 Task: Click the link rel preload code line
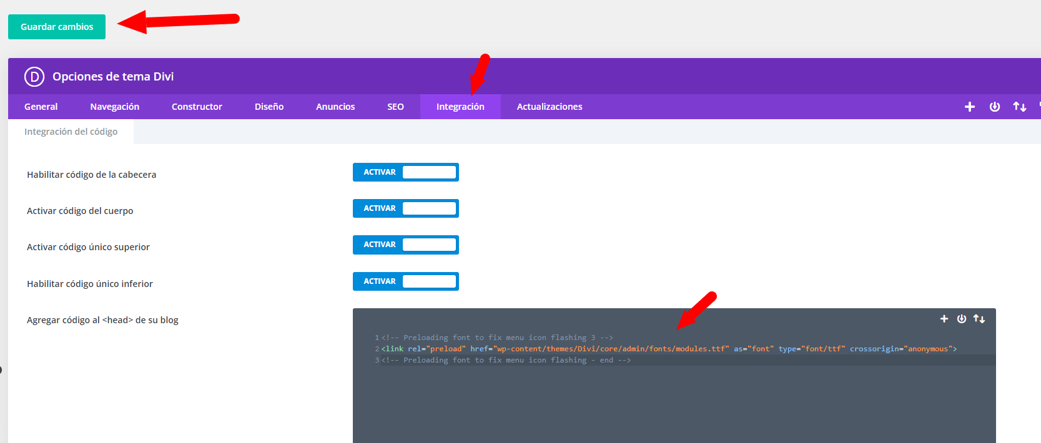[669, 349]
